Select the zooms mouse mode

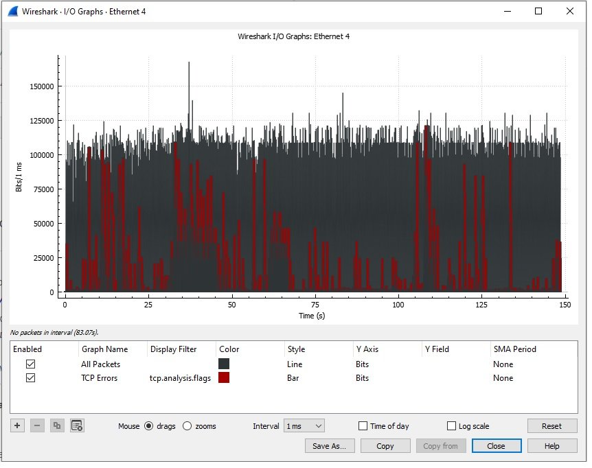pyautogui.click(x=187, y=426)
